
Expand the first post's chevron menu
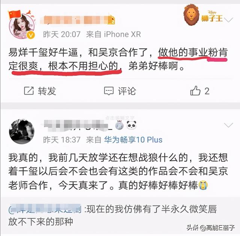tap(229, 19)
